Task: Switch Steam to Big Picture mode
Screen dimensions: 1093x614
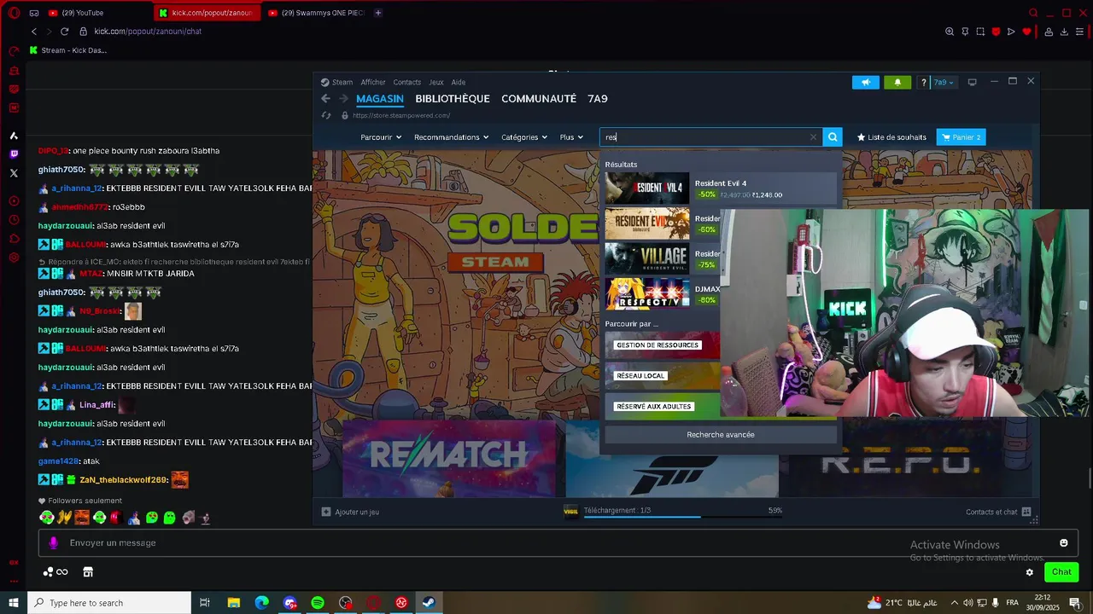Action: [x=972, y=82]
